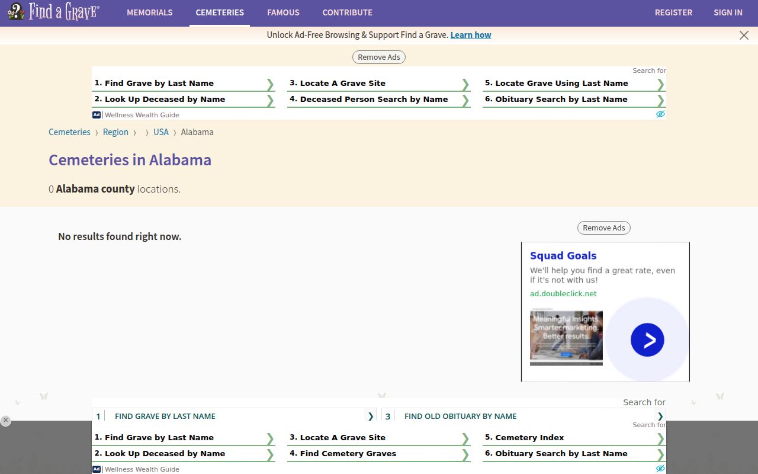Open the Memorials menu
758x474 pixels.
coord(150,12)
